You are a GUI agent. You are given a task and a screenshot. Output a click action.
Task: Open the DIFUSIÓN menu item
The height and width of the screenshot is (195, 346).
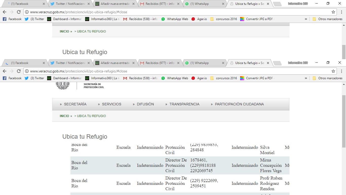[145, 104]
